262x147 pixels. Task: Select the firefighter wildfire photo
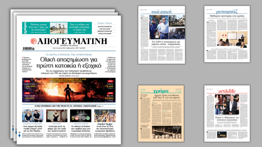pyautogui.click(x=69, y=90)
